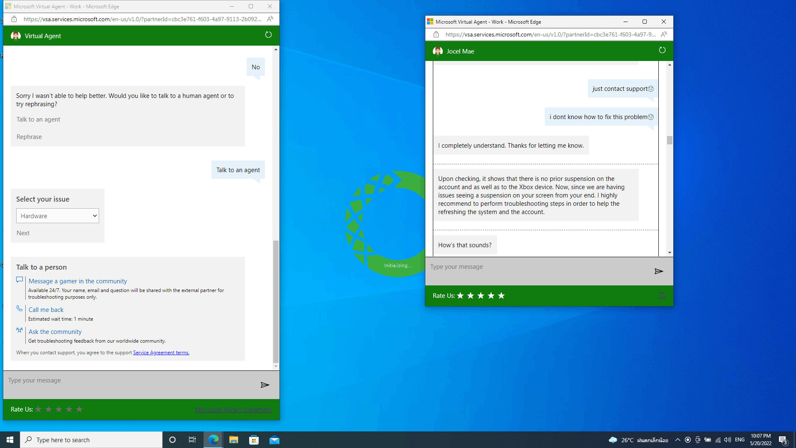The height and width of the screenshot is (448, 796).
Task: Send message arrow in Jocel Mae window
Action: tap(659, 271)
